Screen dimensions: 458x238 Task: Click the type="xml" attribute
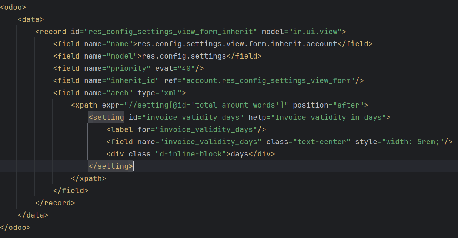tap(160, 93)
